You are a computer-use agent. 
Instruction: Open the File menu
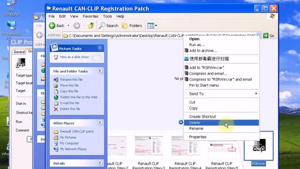tap(52, 16)
